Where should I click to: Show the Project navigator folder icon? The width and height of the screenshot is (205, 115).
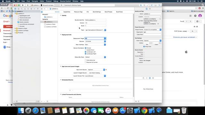(15, 9)
